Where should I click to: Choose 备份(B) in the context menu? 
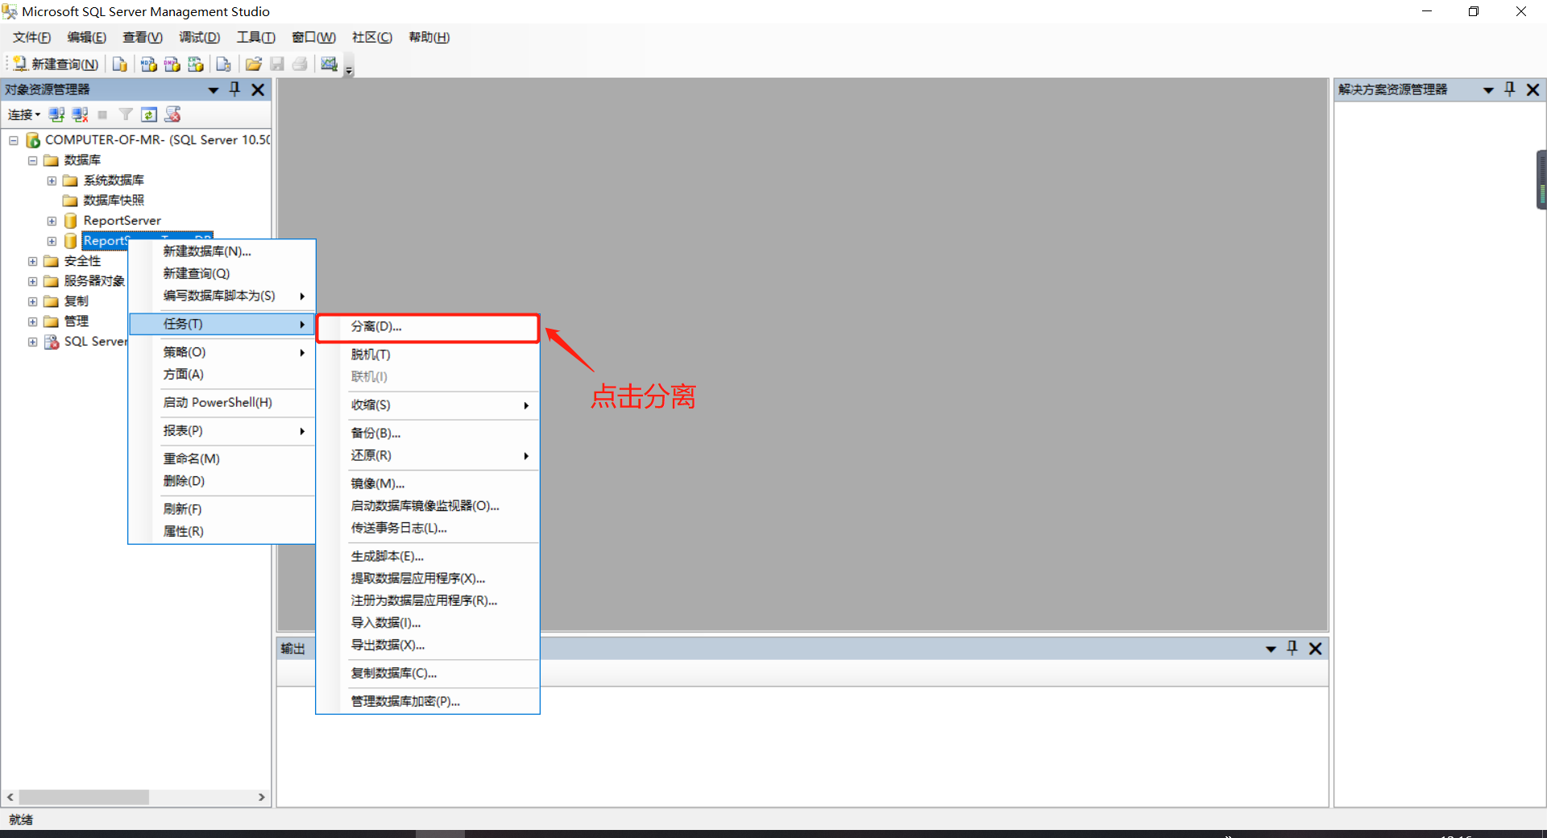375,433
